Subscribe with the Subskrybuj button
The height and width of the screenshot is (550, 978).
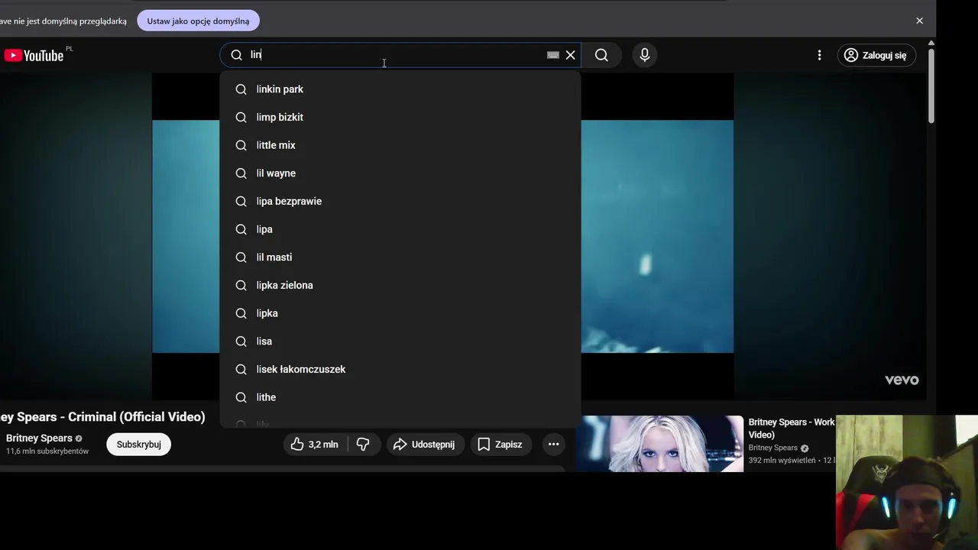click(x=138, y=444)
